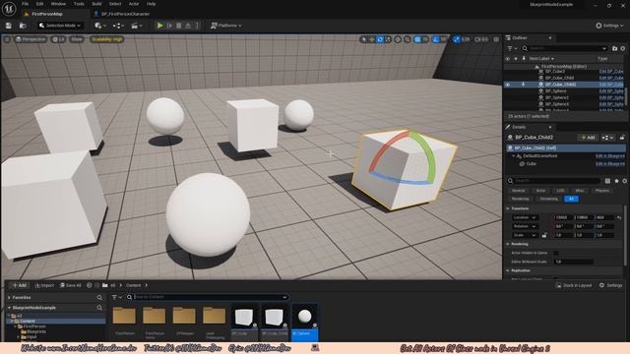Close the Outliner panel tab
The image size is (630, 354).
pyautogui.click(x=550, y=37)
